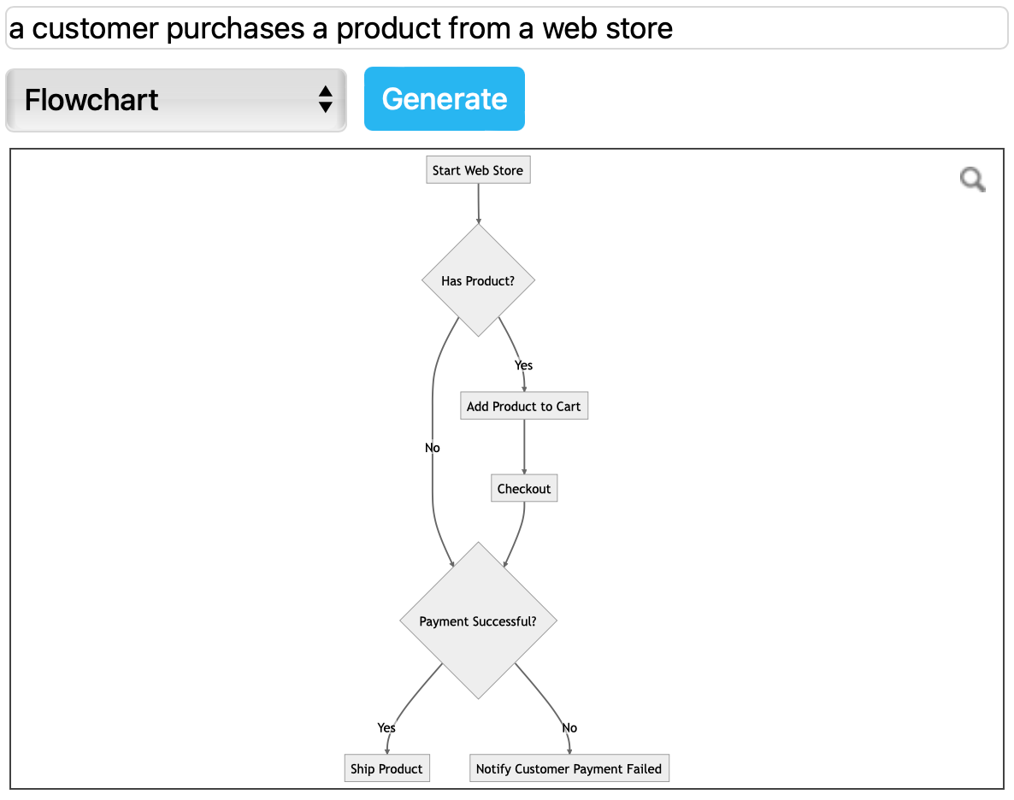Image resolution: width=1014 pixels, height=800 pixels.
Task: Select the 'Payment Successful?' decision diamond
Action: click(478, 621)
